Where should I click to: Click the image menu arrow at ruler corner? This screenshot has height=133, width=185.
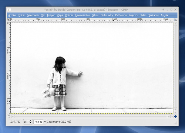(9, 19)
